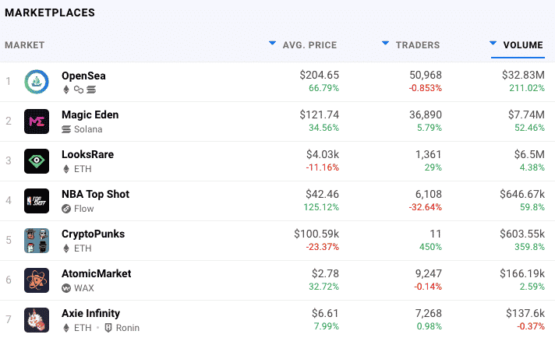Open the AtomicMarket marketplace link
This screenshot has height=338, width=555.
97,273
